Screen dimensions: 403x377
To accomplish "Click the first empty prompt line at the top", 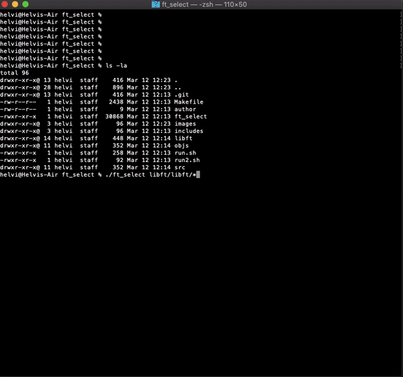I will point(50,15).
